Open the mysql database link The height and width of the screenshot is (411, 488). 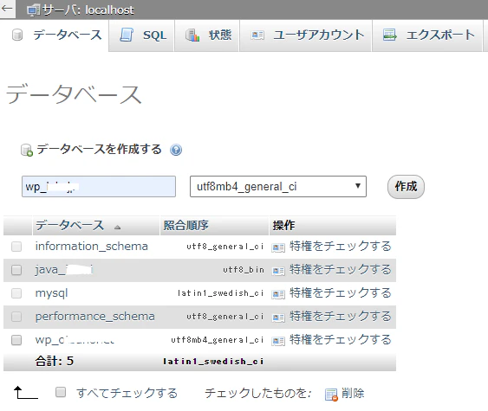tap(51, 293)
